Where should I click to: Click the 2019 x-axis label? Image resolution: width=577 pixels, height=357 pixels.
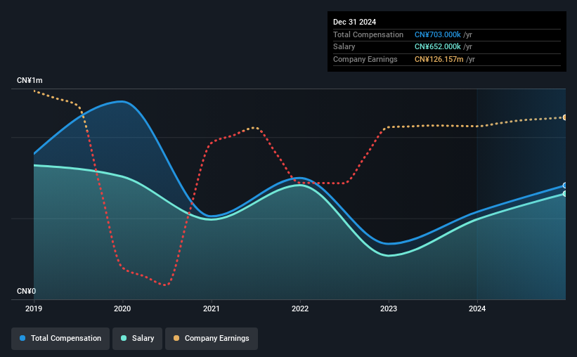(x=34, y=309)
